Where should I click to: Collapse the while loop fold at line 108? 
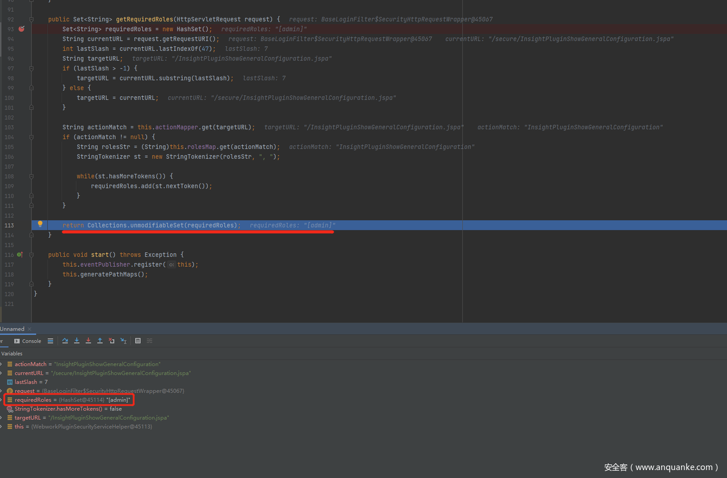[31, 176]
